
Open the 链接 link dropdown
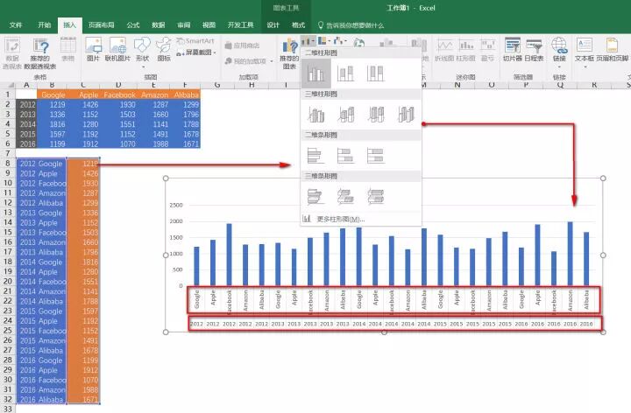(559, 52)
